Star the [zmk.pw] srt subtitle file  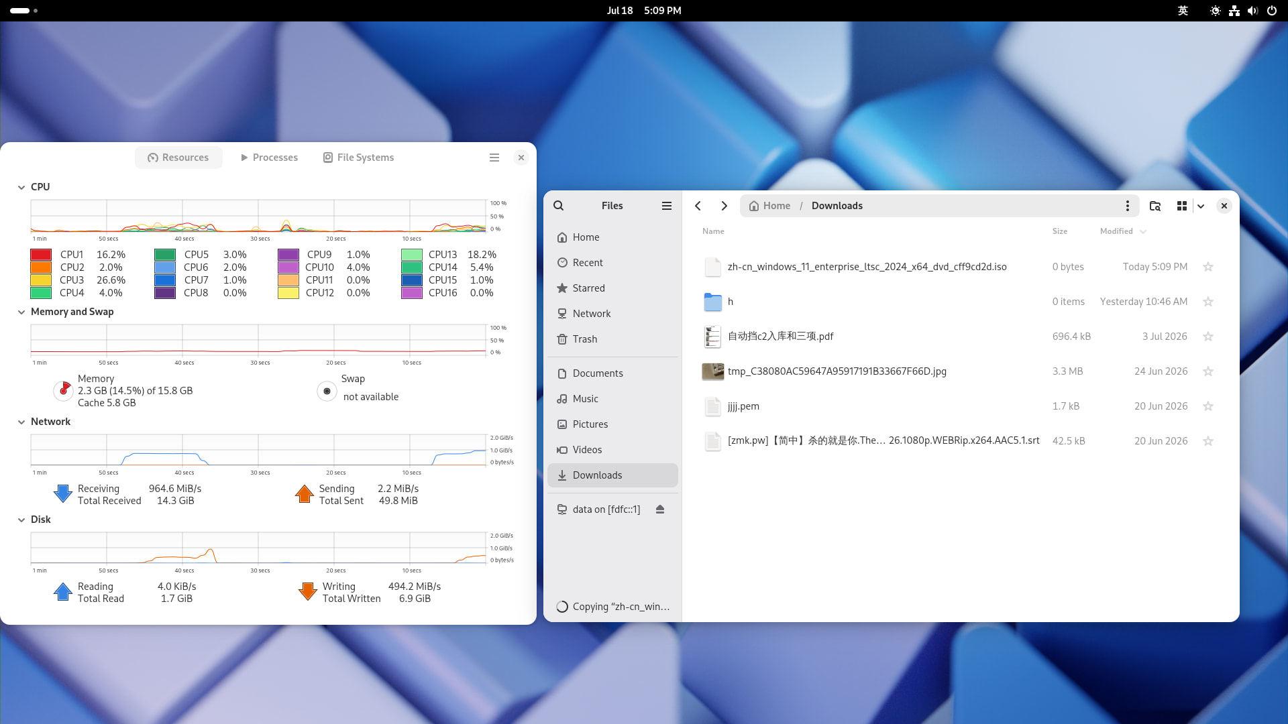(x=1208, y=441)
